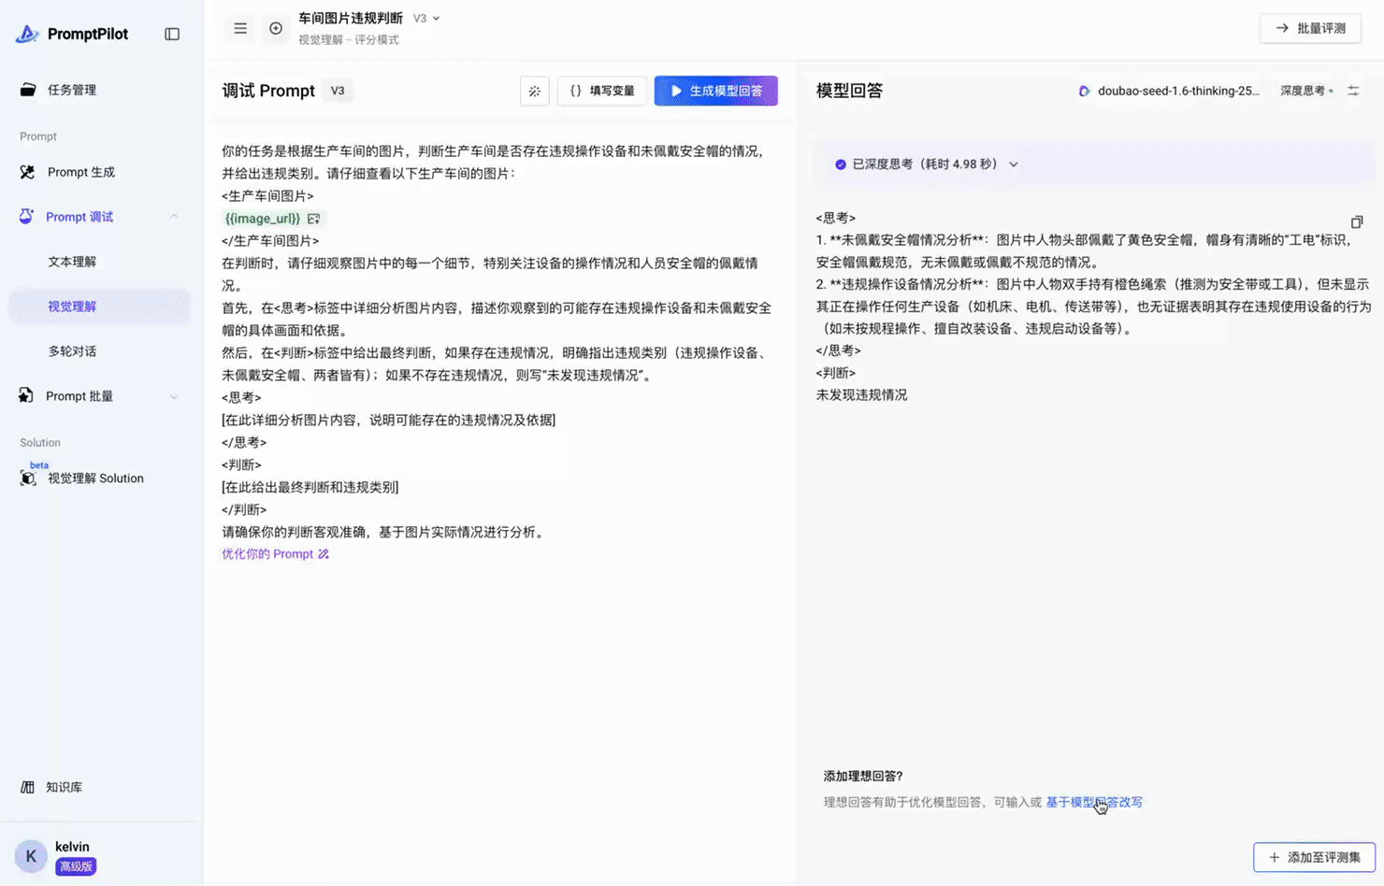This screenshot has height=886, width=1384.
Task: Click the blue check icon beside 已深度思考
Action: (841, 164)
